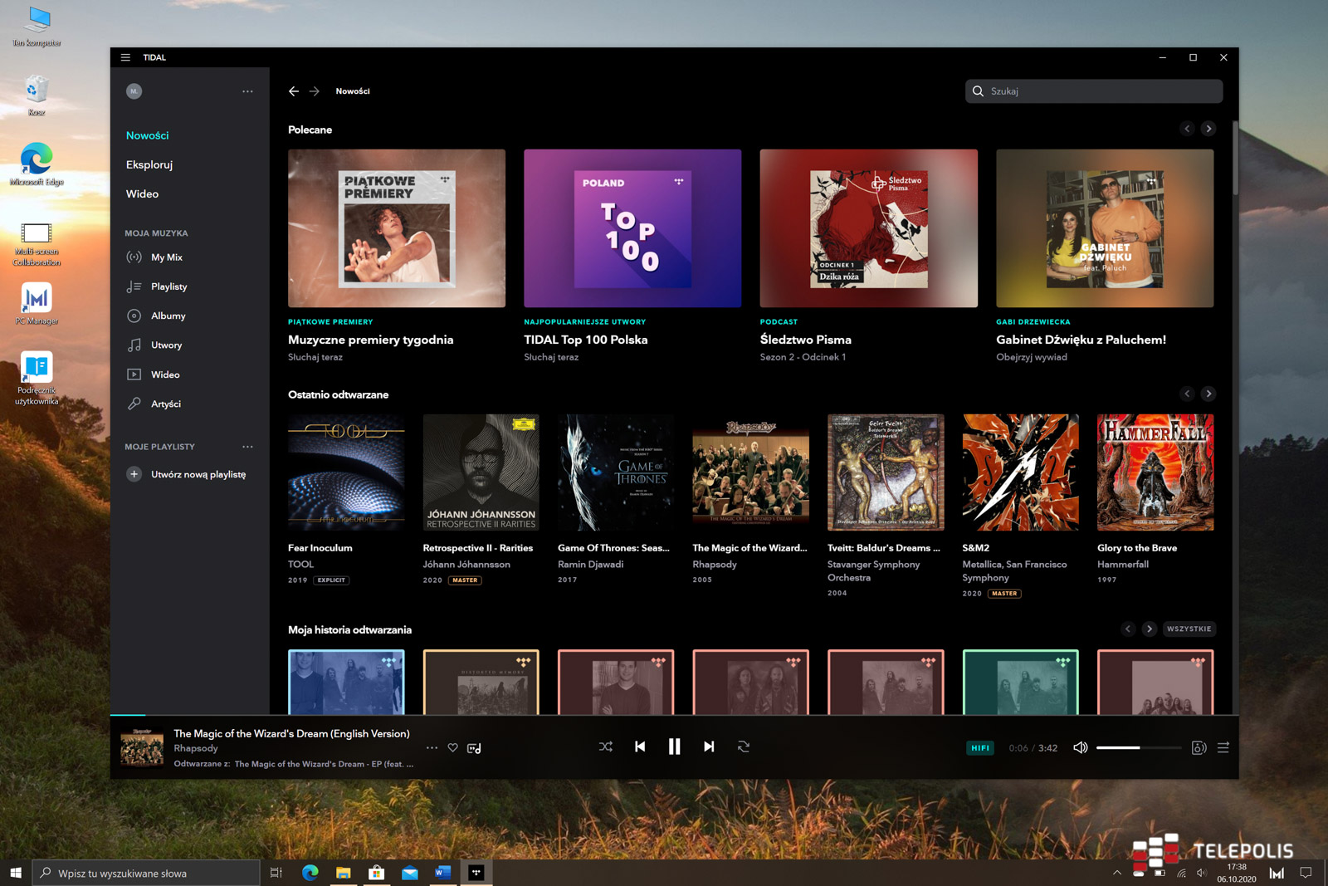This screenshot has height=886, width=1328.
Task: Open the Eksploruj section
Action: pos(149,164)
